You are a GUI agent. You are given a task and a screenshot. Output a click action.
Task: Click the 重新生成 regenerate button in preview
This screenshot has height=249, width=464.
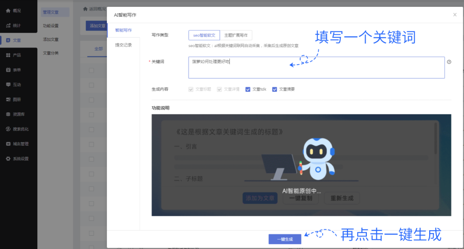(x=342, y=198)
